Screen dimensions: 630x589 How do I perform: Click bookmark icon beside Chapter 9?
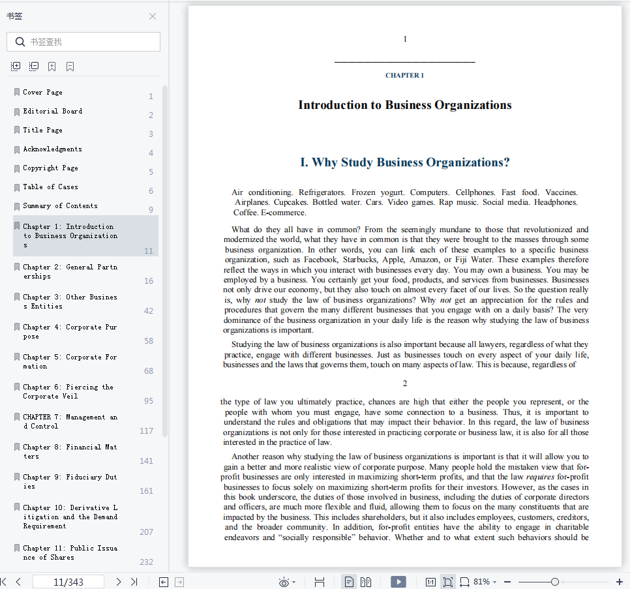tap(17, 477)
